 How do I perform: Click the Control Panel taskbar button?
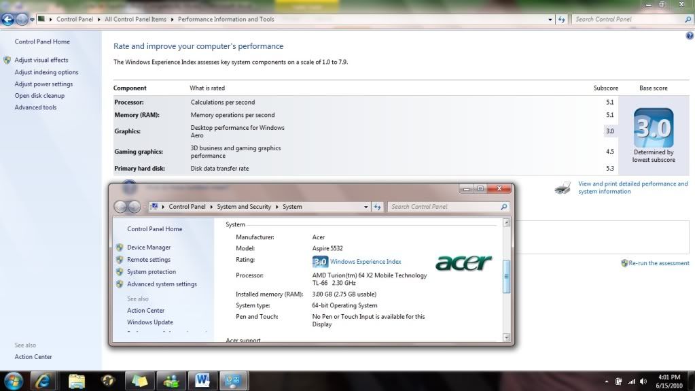(x=233, y=381)
